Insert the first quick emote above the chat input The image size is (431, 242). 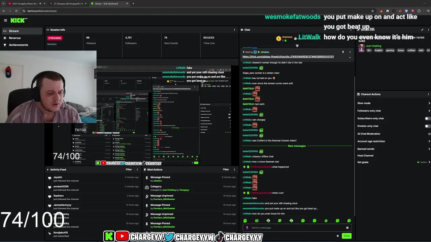click(245, 221)
